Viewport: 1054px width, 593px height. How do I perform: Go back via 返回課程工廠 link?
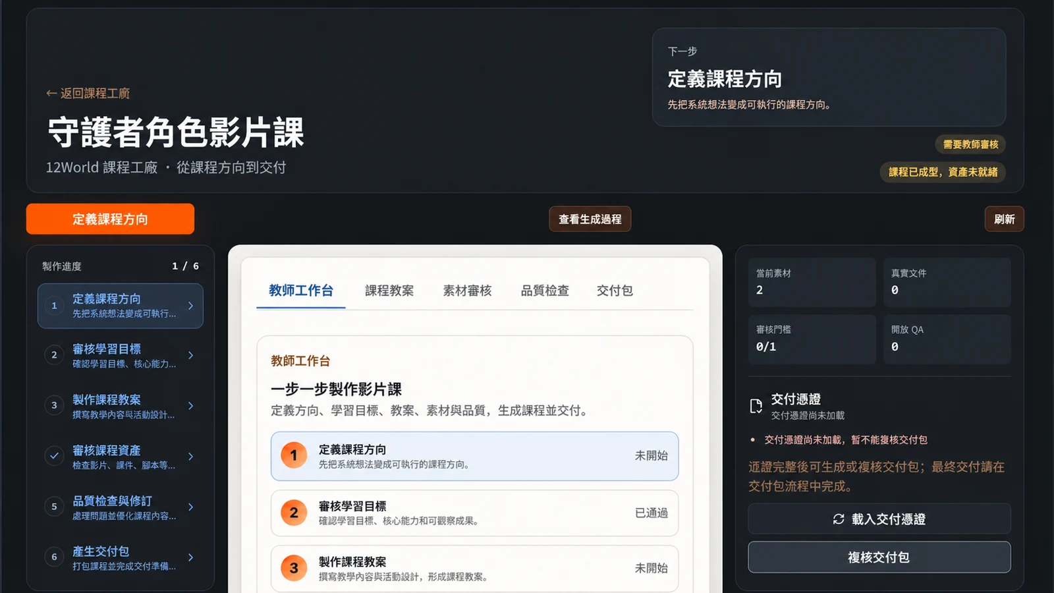tap(88, 94)
